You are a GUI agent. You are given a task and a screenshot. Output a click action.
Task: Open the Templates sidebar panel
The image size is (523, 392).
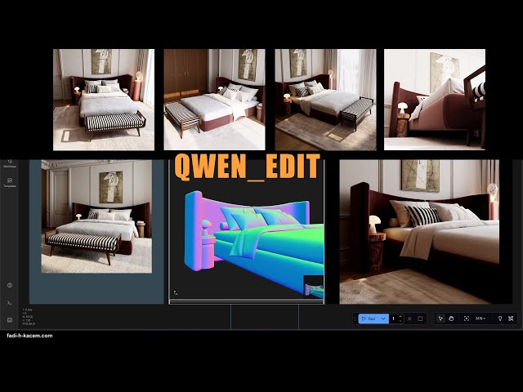tap(10, 182)
